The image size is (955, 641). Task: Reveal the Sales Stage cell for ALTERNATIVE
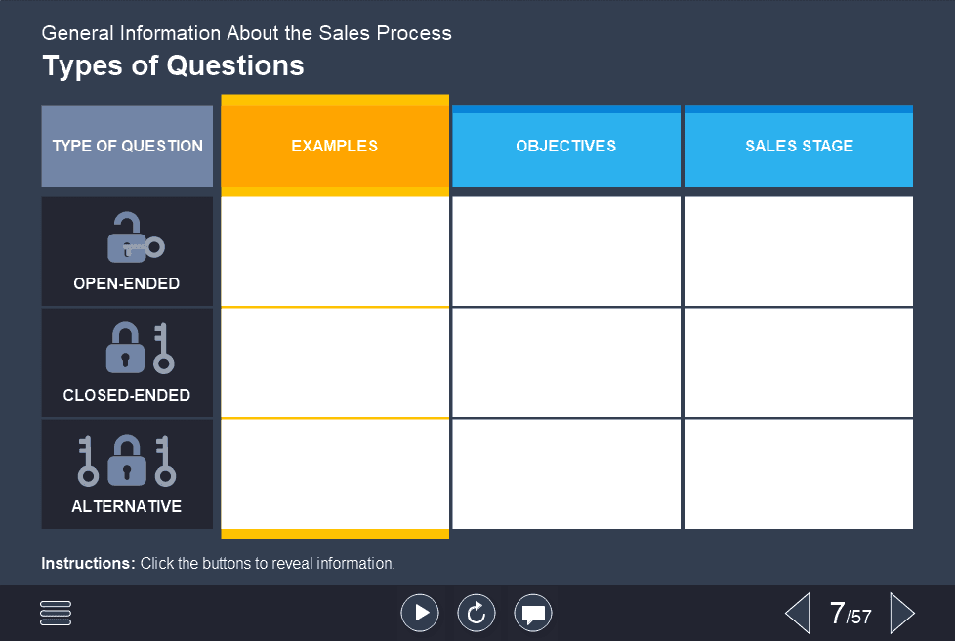point(798,474)
